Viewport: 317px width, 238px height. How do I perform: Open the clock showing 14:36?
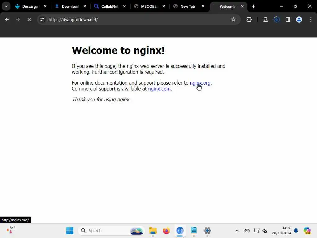click(x=282, y=231)
